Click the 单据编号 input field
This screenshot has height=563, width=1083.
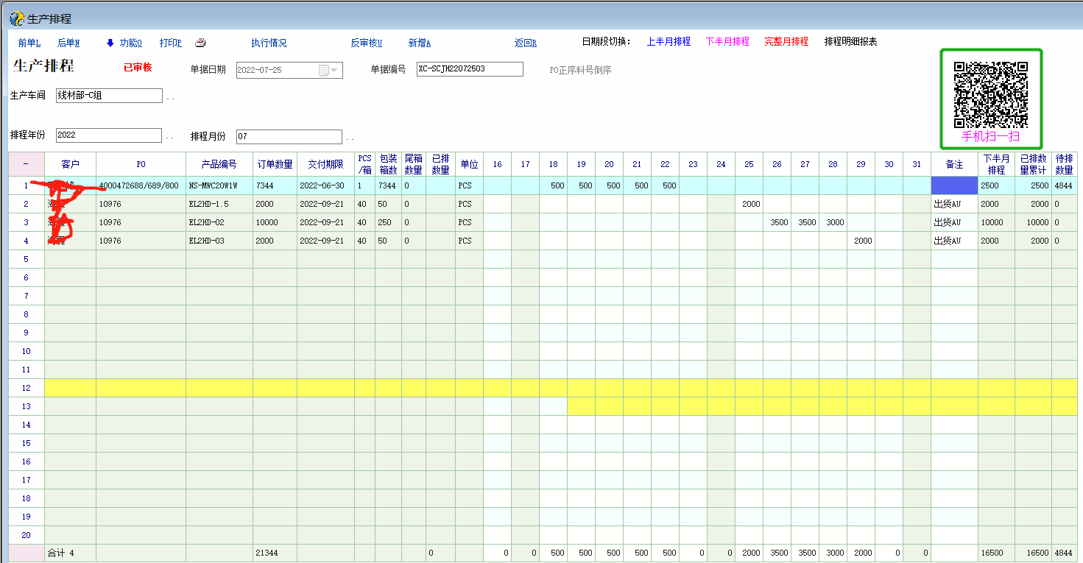tap(470, 69)
